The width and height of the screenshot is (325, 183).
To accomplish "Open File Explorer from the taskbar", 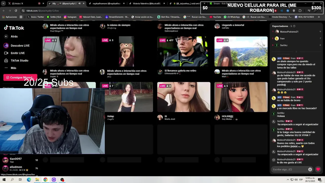I will [x=37, y=180].
